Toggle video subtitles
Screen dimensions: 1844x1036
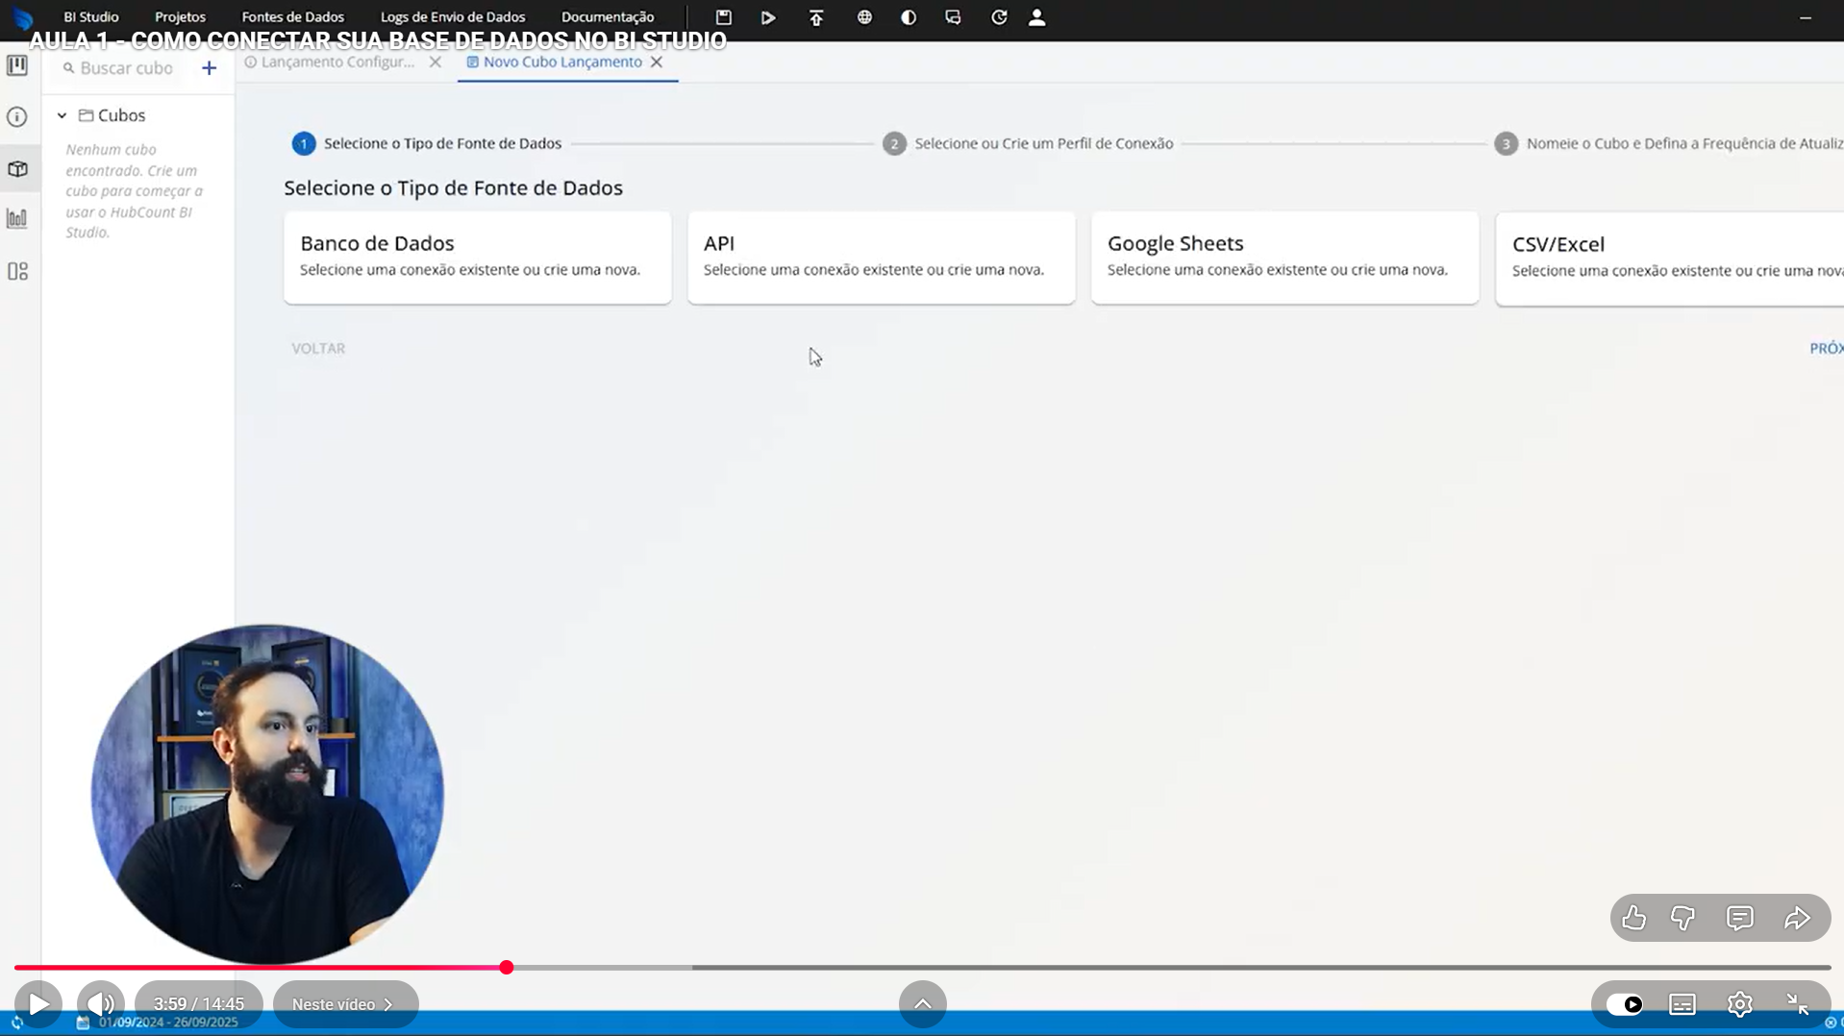[1682, 1004]
